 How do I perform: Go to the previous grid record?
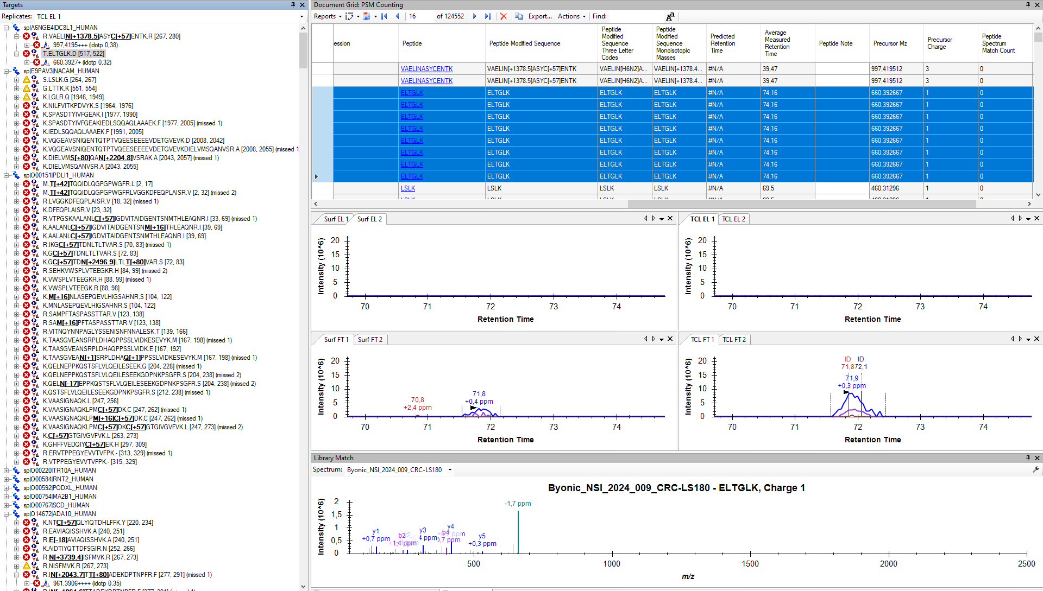398,16
